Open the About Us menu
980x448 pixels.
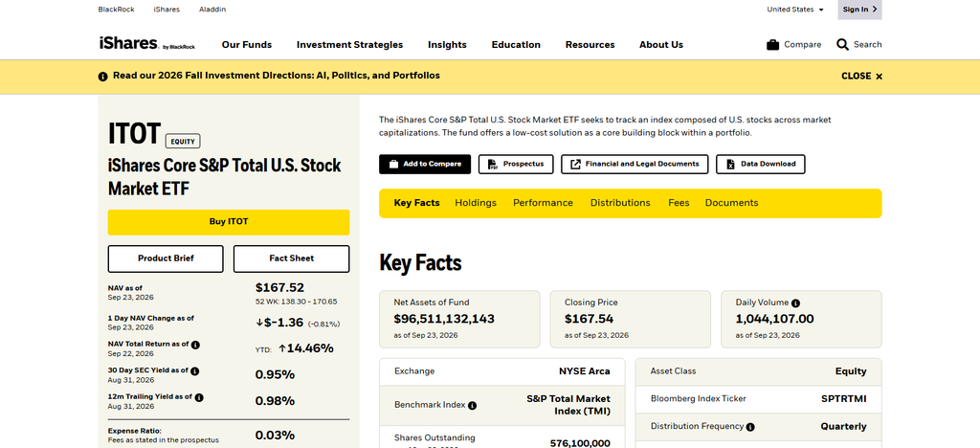[x=661, y=45]
